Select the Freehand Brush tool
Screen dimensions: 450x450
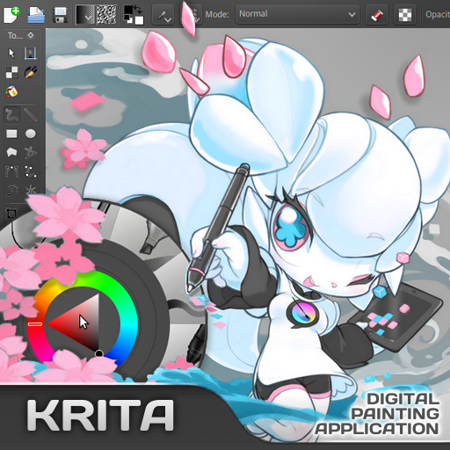click(x=12, y=114)
